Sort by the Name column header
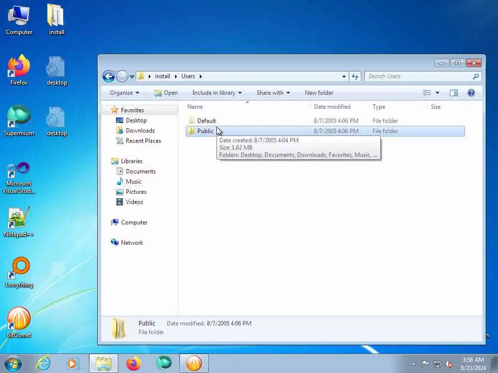The width and height of the screenshot is (498, 373). (x=248, y=106)
